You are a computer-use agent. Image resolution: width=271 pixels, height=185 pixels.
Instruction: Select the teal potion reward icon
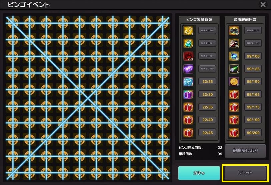pos(188,43)
